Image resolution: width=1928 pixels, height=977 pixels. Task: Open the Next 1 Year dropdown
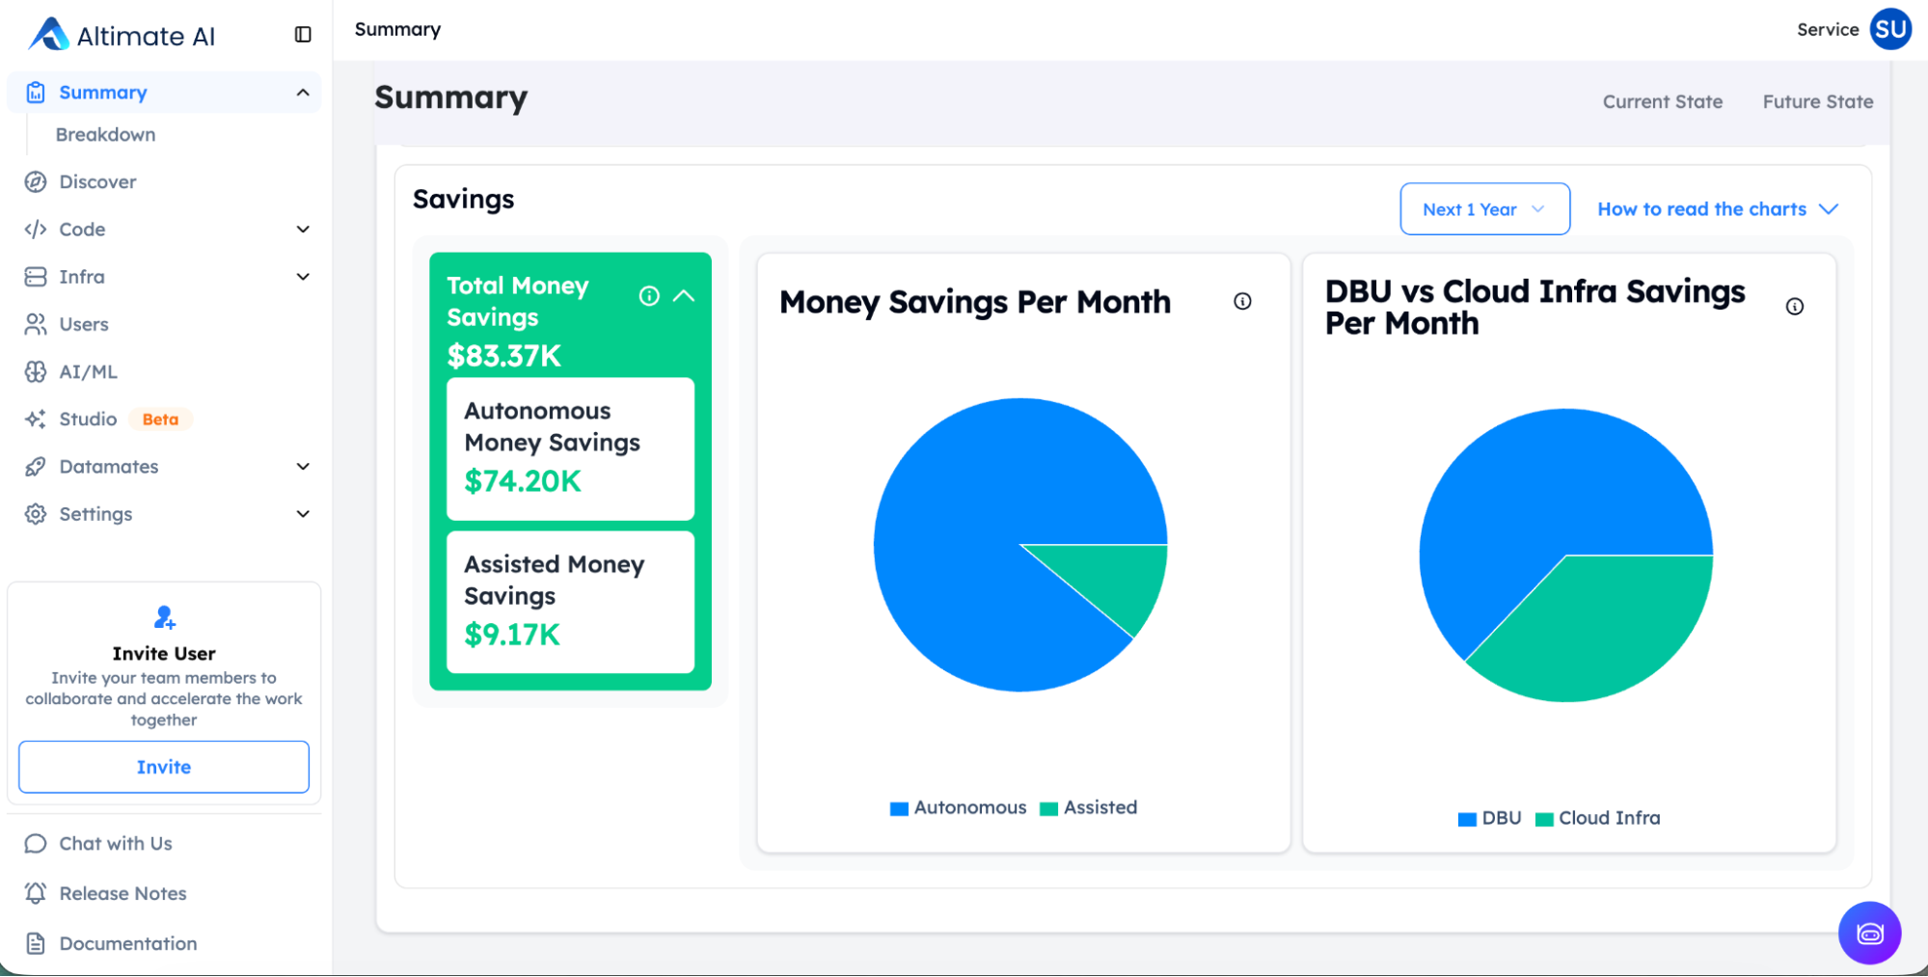point(1484,209)
